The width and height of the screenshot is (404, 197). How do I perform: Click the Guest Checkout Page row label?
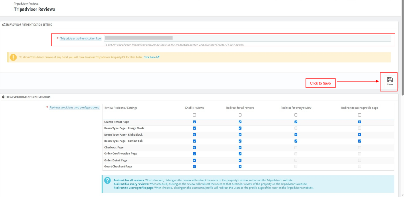[118, 167]
